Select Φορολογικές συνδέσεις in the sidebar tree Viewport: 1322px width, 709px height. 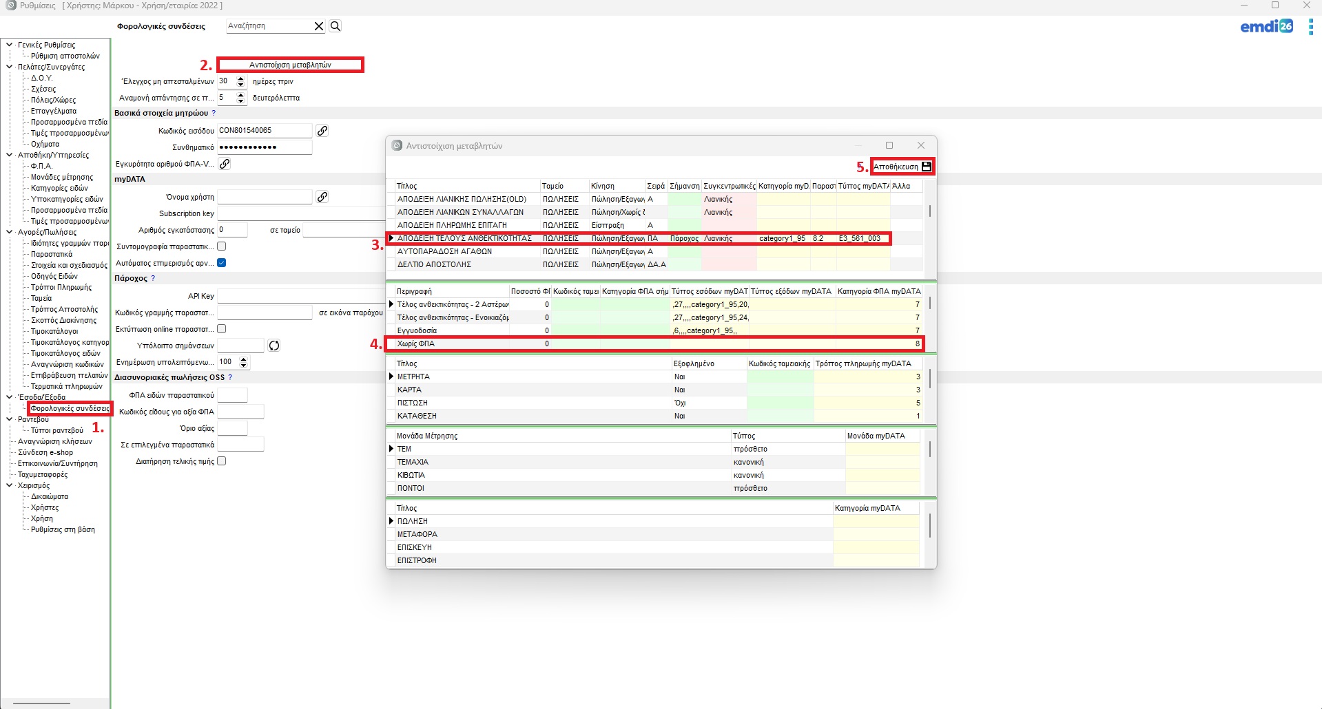coord(70,408)
